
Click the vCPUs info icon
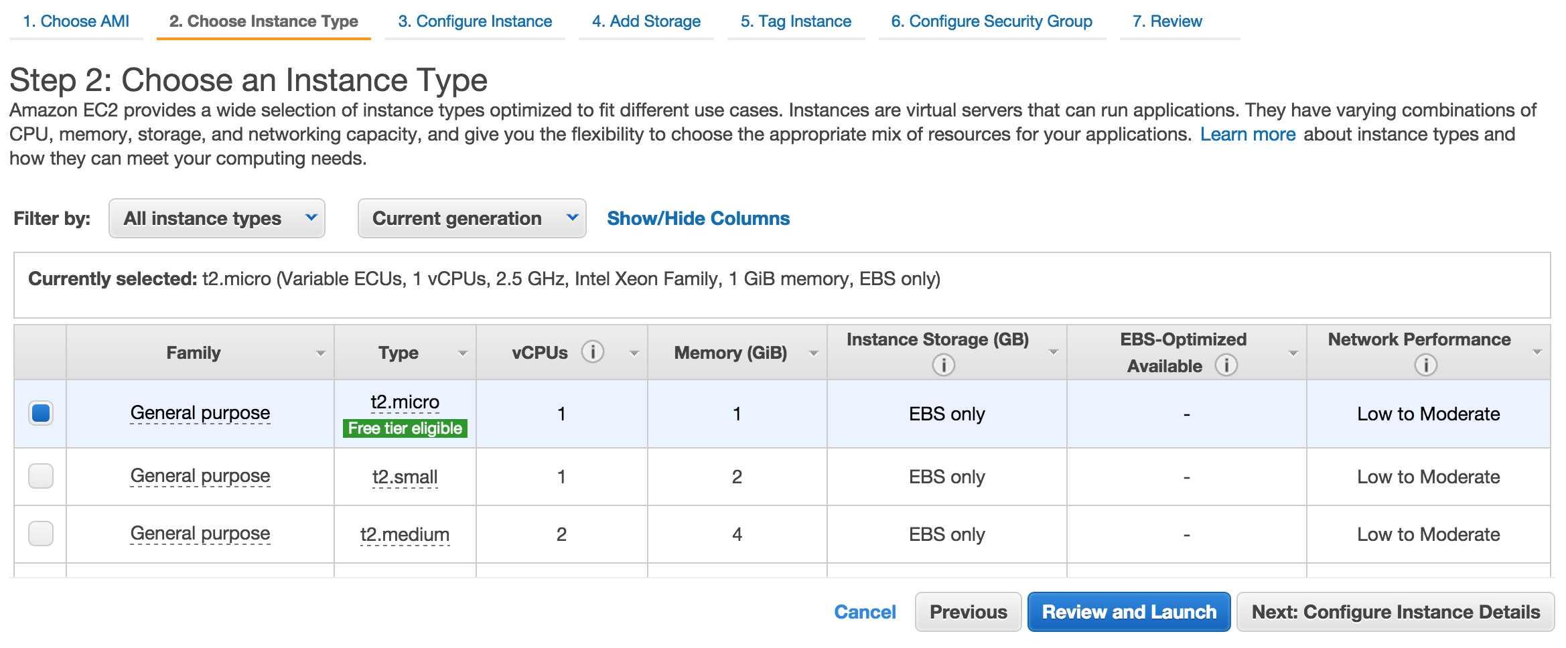[x=592, y=351]
